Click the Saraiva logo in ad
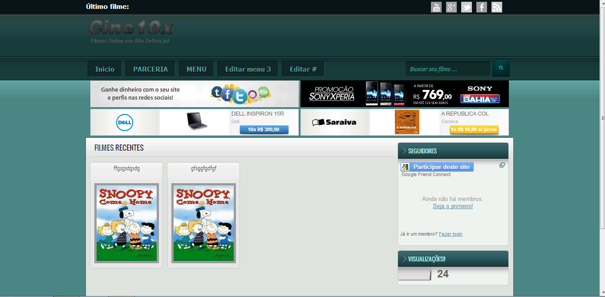The width and height of the screenshot is (605, 297). 334,122
